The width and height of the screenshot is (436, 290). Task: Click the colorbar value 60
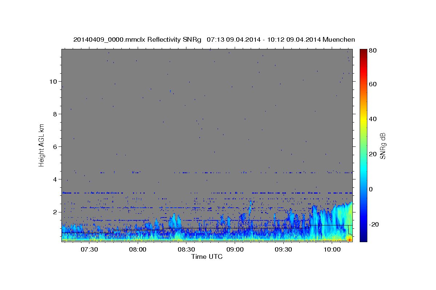[x=373, y=84]
